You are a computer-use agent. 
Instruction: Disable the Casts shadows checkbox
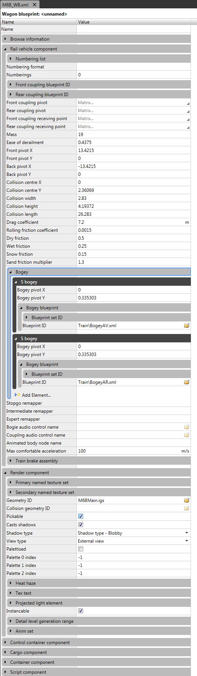80,525
